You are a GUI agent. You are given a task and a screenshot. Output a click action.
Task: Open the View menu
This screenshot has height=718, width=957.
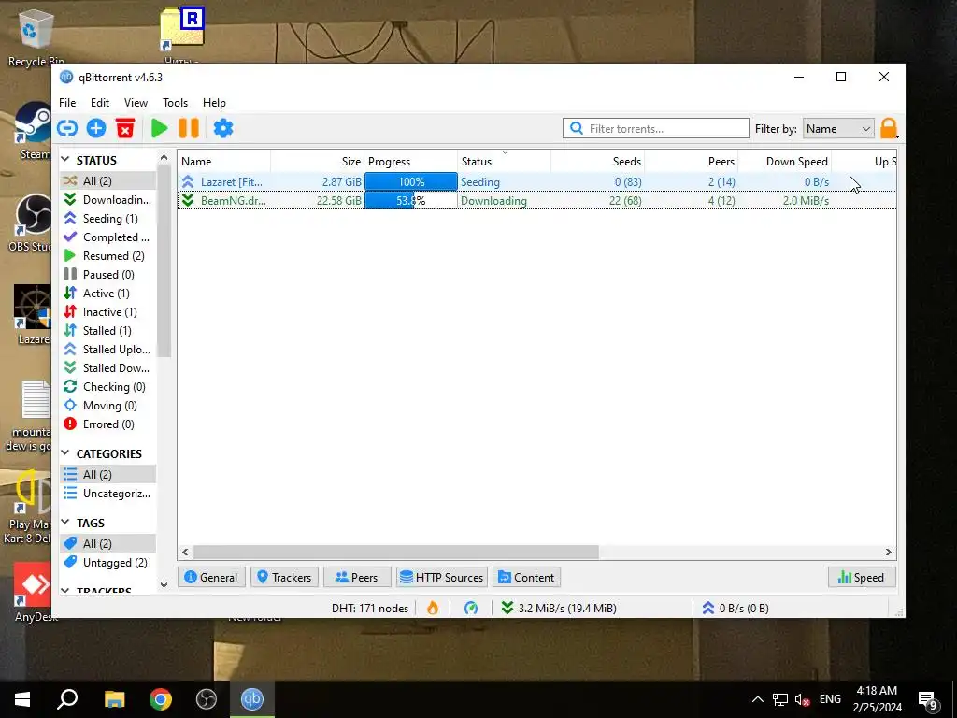coord(136,103)
